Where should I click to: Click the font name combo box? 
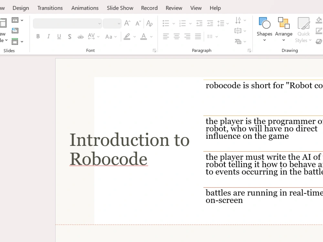(x=68, y=24)
